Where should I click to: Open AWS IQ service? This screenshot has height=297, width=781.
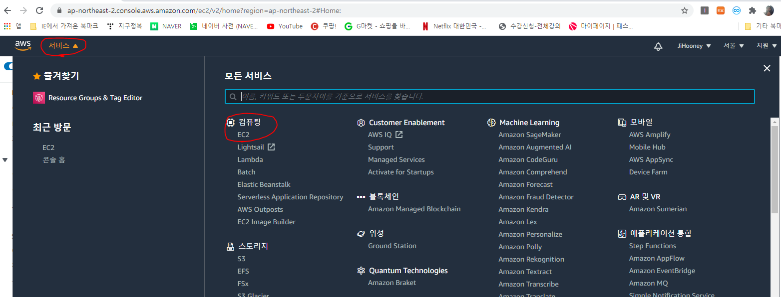coord(380,135)
